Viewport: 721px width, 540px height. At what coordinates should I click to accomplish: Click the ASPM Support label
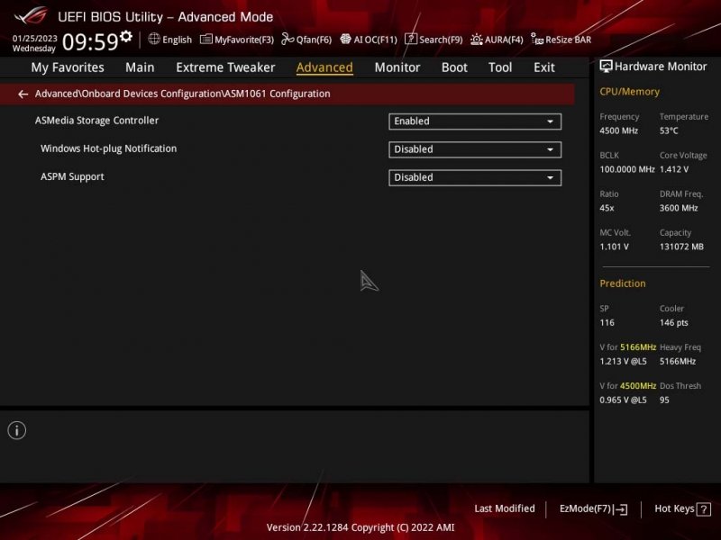click(72, 176)
